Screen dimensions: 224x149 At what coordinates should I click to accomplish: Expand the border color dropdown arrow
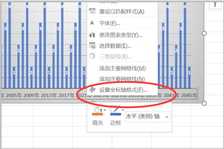123,110
